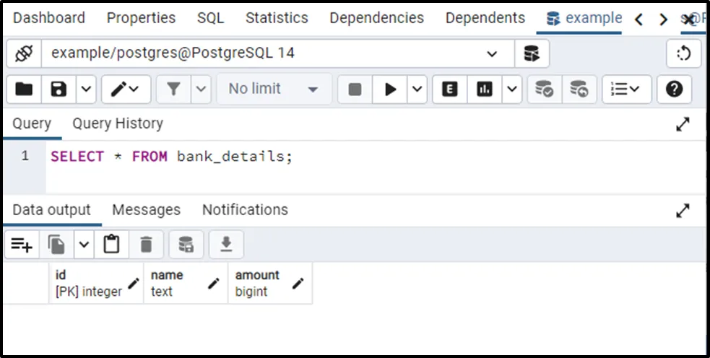This screenshot has height=358, width=710.
Task: Download results as CSV file
Action: click(226, 245)
